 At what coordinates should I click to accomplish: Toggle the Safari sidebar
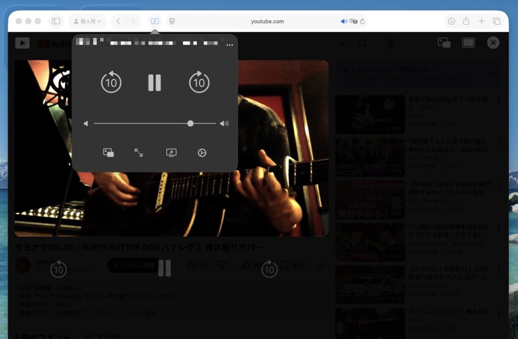[56, 21]
